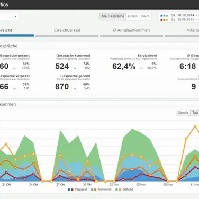The width and height of the screenshot is (199, 199).
Task: Select the Alle Gespräche filter
Action: tap(113, 16)
